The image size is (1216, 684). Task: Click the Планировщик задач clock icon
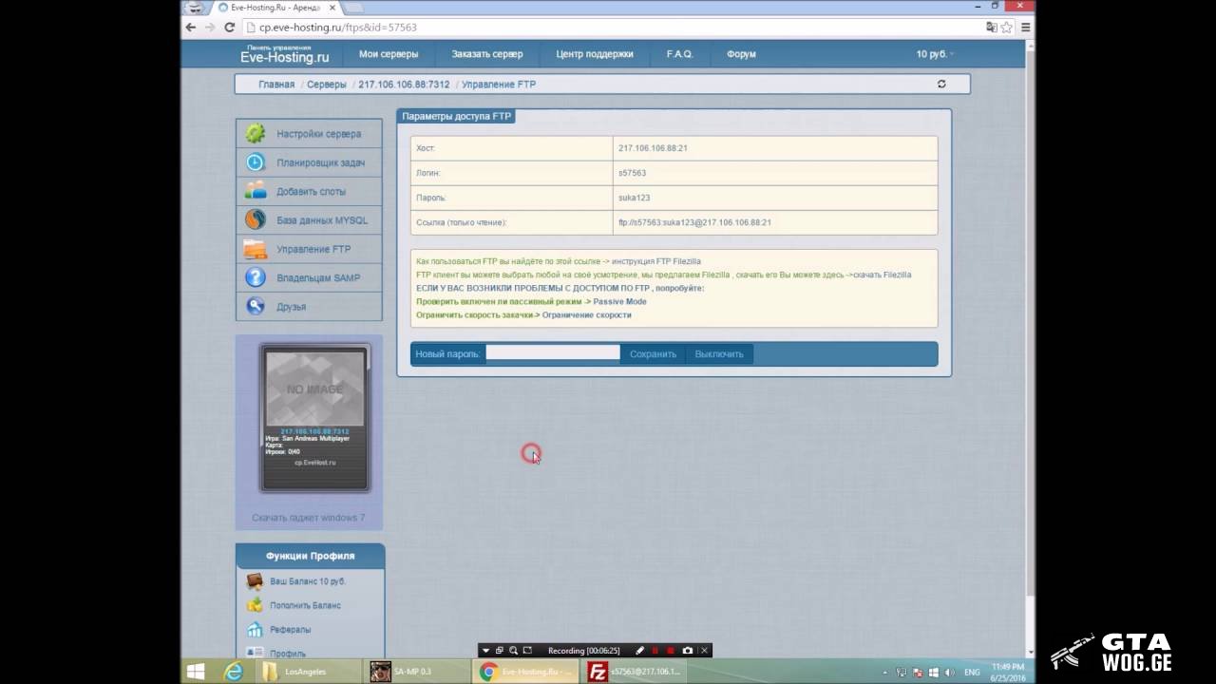tap(256, 162)
